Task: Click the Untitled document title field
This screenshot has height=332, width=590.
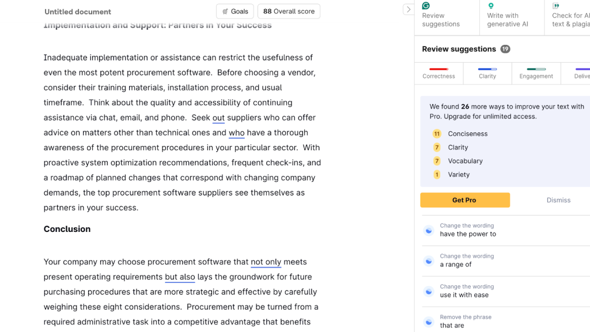Action: (x=78, y=12)
